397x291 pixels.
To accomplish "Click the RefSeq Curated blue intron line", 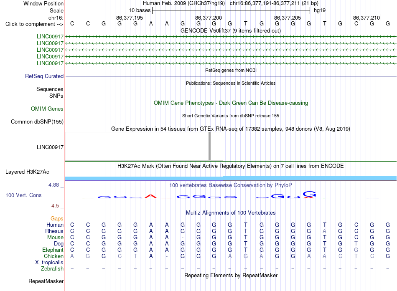I will point(231,76).
